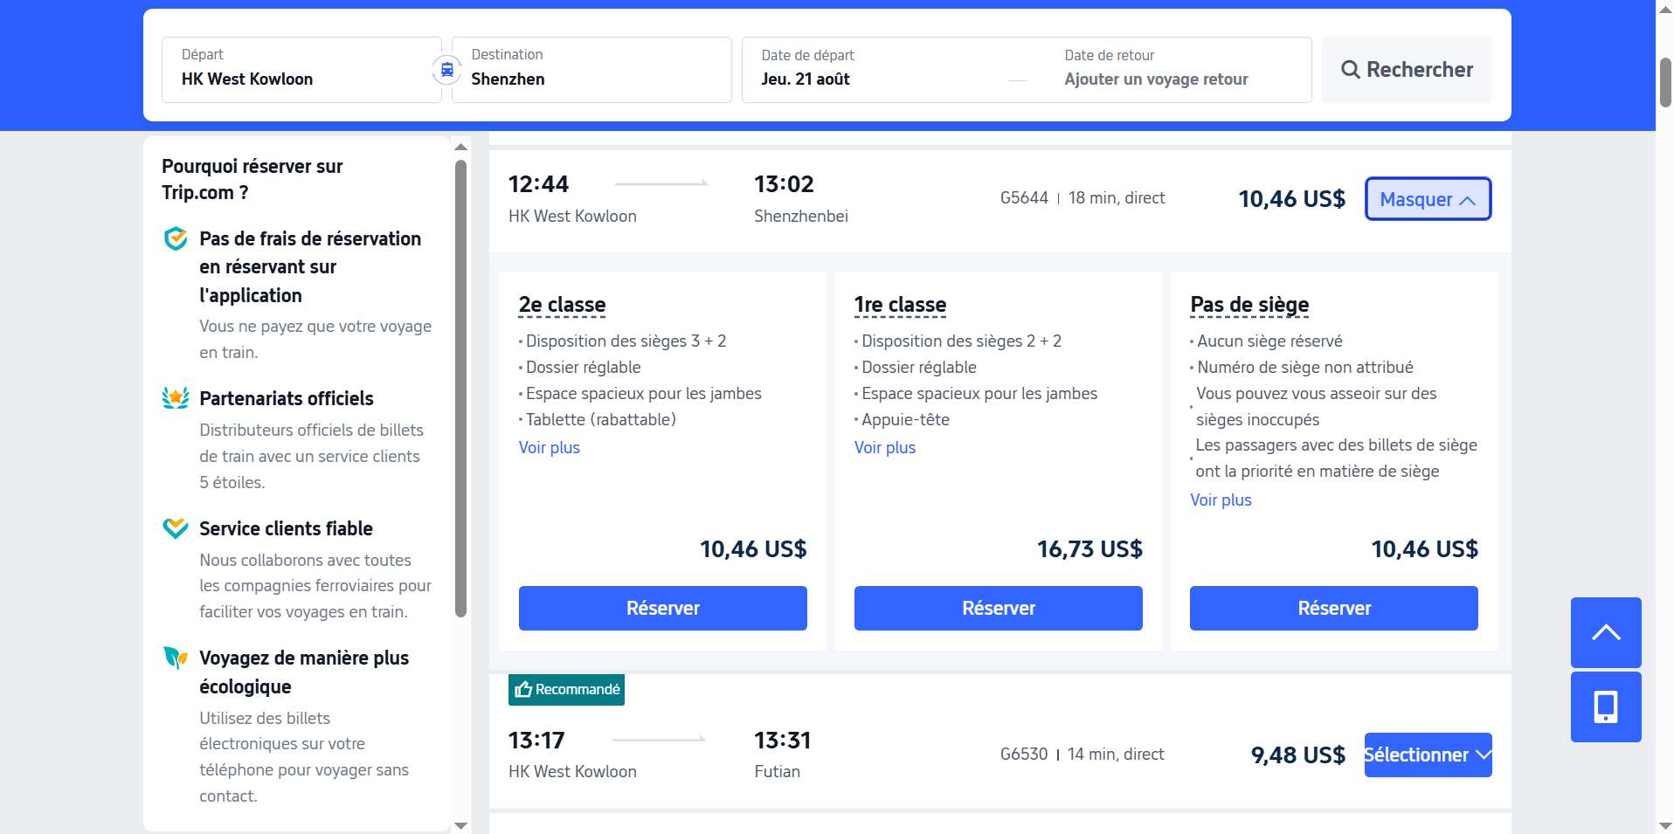Click 'Pourquoi réserver sur Trip.com ?' heading

252,179
